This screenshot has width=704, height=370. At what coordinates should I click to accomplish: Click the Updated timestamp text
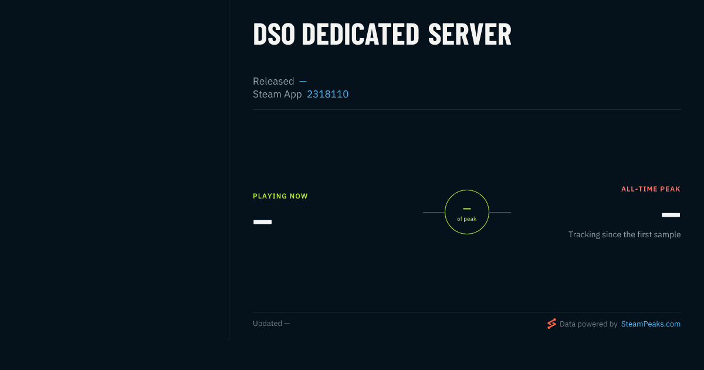coord(271,324)
